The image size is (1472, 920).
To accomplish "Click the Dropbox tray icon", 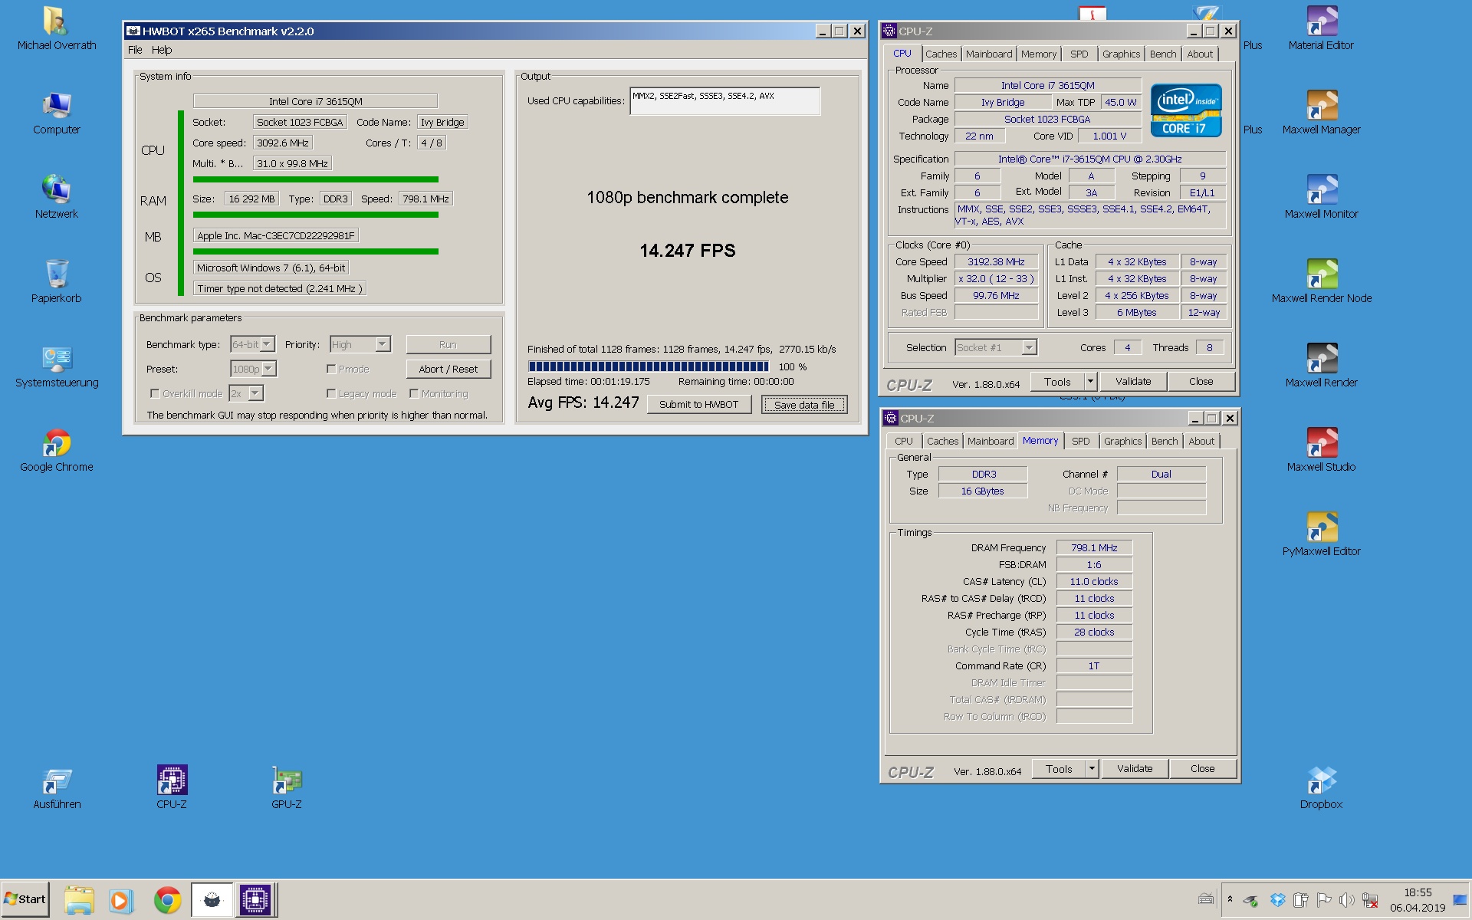I will coord(1277,900).
